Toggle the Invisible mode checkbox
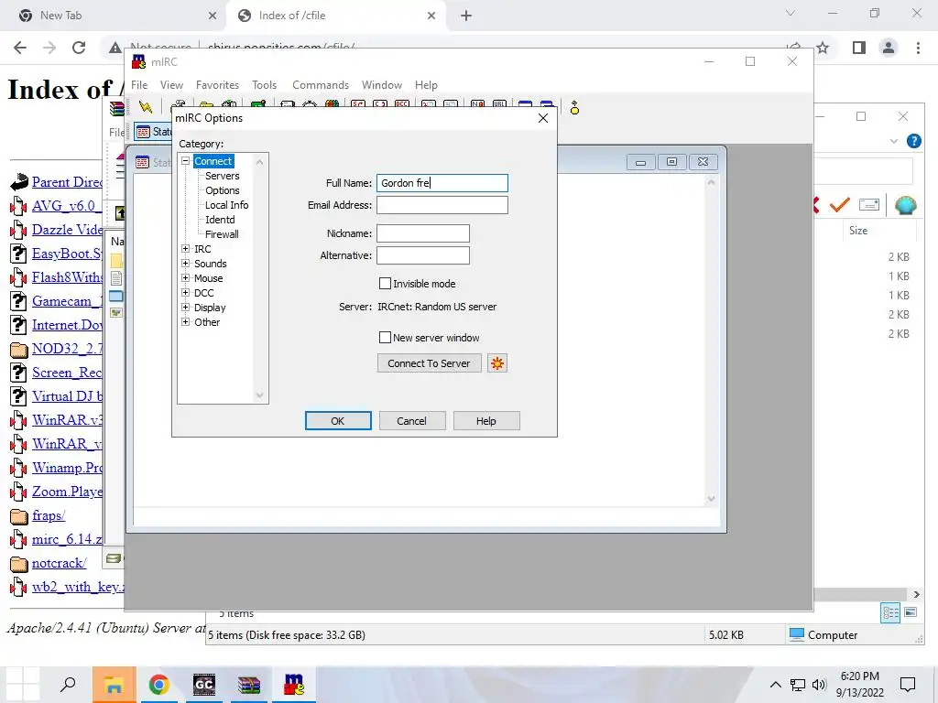Viewport: 938px width, 703px height. click(x=386, y=284)
